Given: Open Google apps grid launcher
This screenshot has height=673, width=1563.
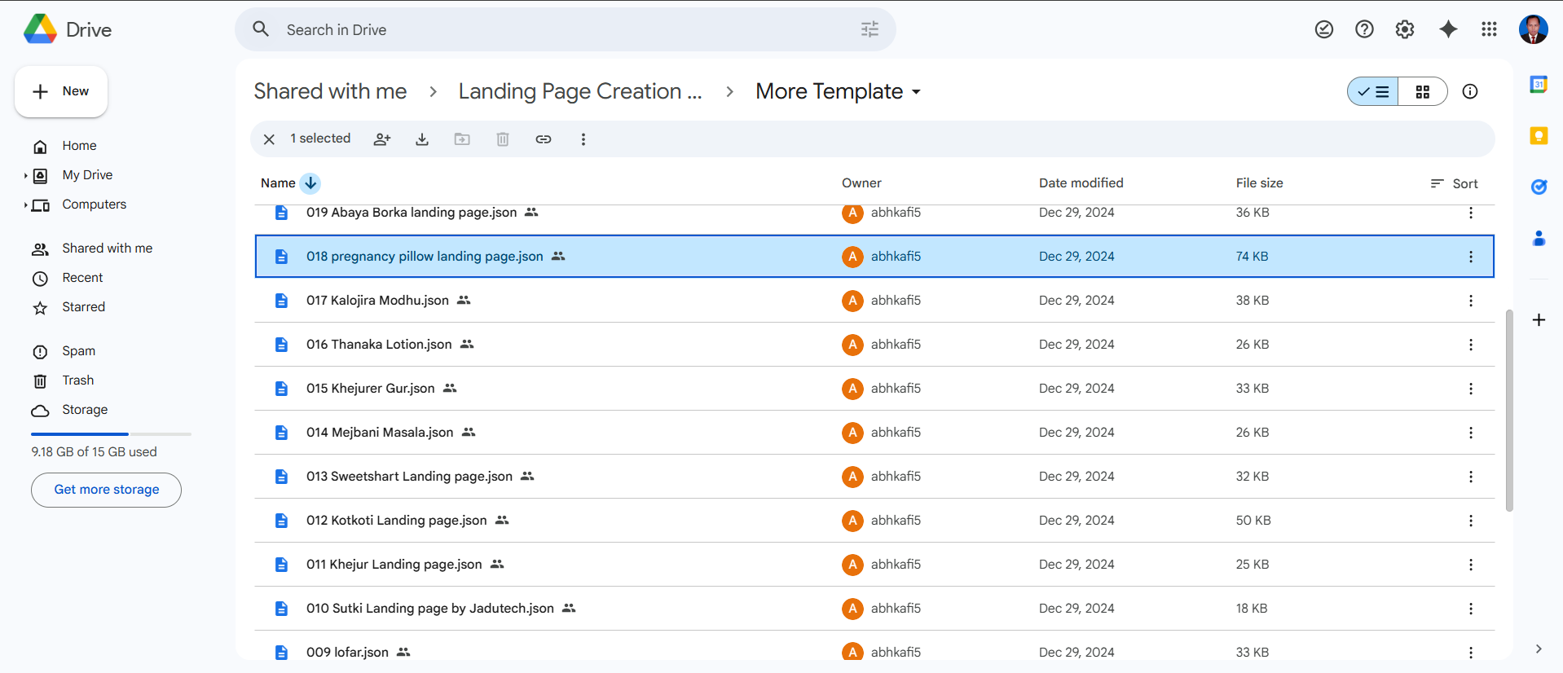Looking at the screenshot, I should pos(1489,29).
